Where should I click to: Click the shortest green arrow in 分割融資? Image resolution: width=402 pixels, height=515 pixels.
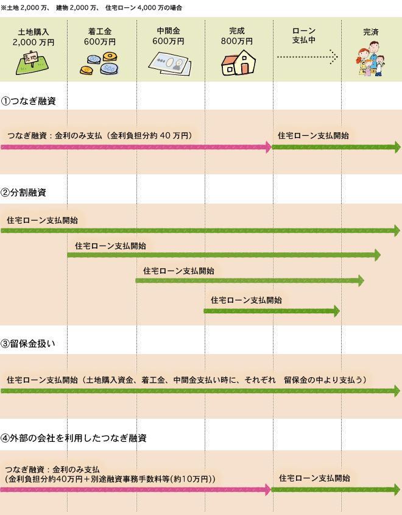pos(272,311)
